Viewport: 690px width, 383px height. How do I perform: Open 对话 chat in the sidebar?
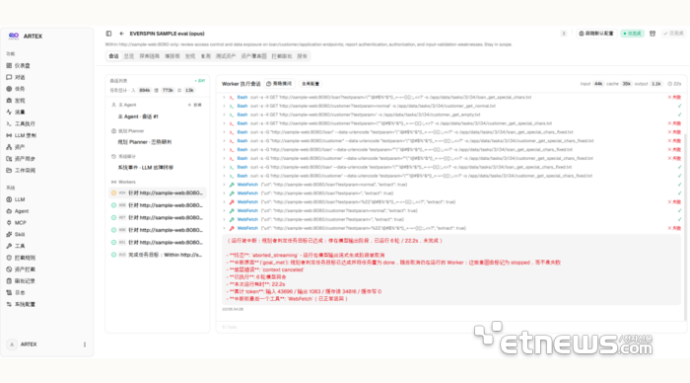16,77
